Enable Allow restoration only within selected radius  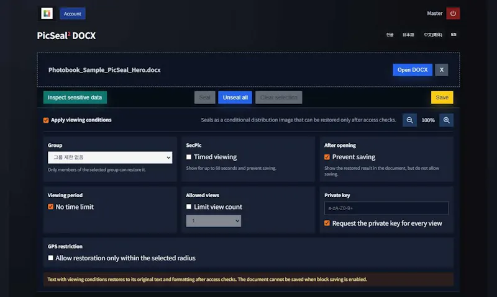click(x=50, y=258)
